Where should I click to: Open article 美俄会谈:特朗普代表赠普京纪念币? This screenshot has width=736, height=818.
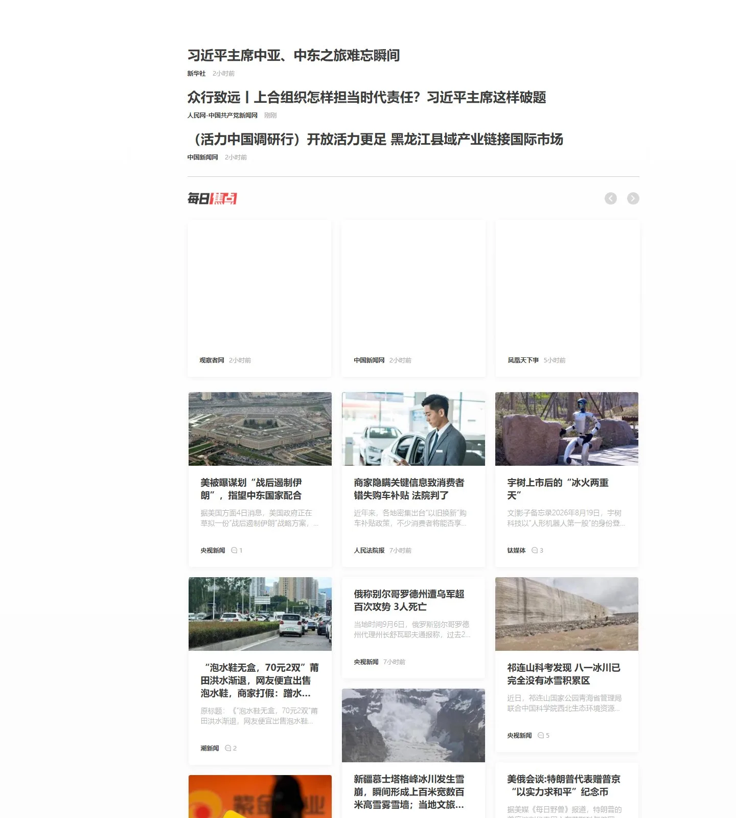[564, 785]
